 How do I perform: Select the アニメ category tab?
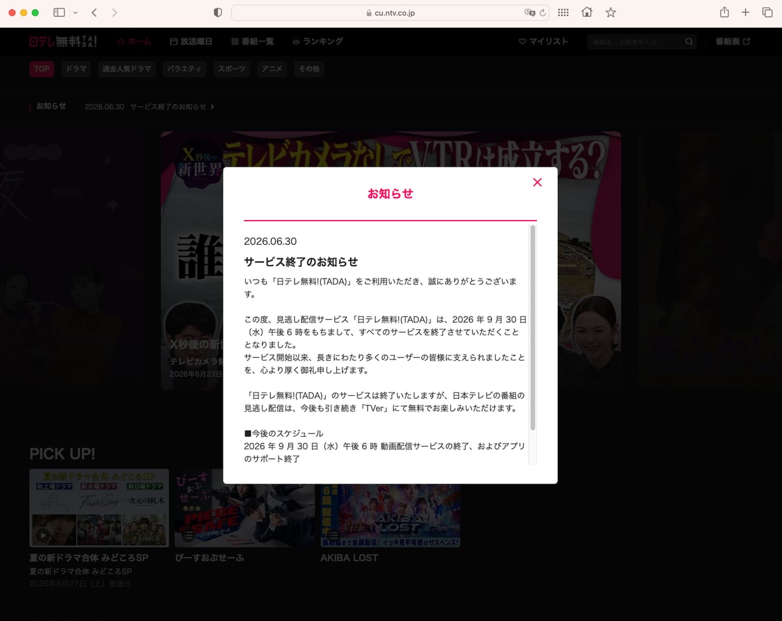tap(272, 69)
